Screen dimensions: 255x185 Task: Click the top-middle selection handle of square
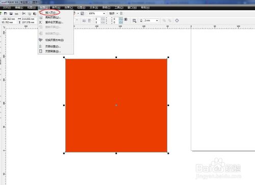click(x=116, y=58)
